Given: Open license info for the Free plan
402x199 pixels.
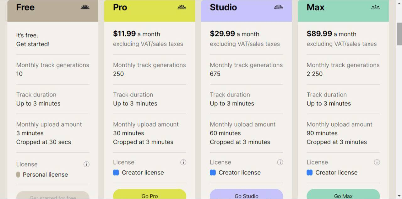Looking at the screenshot, I should point(86,164).
